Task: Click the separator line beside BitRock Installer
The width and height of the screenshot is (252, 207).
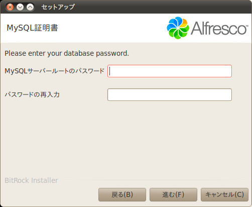Action: coord(155,180)
